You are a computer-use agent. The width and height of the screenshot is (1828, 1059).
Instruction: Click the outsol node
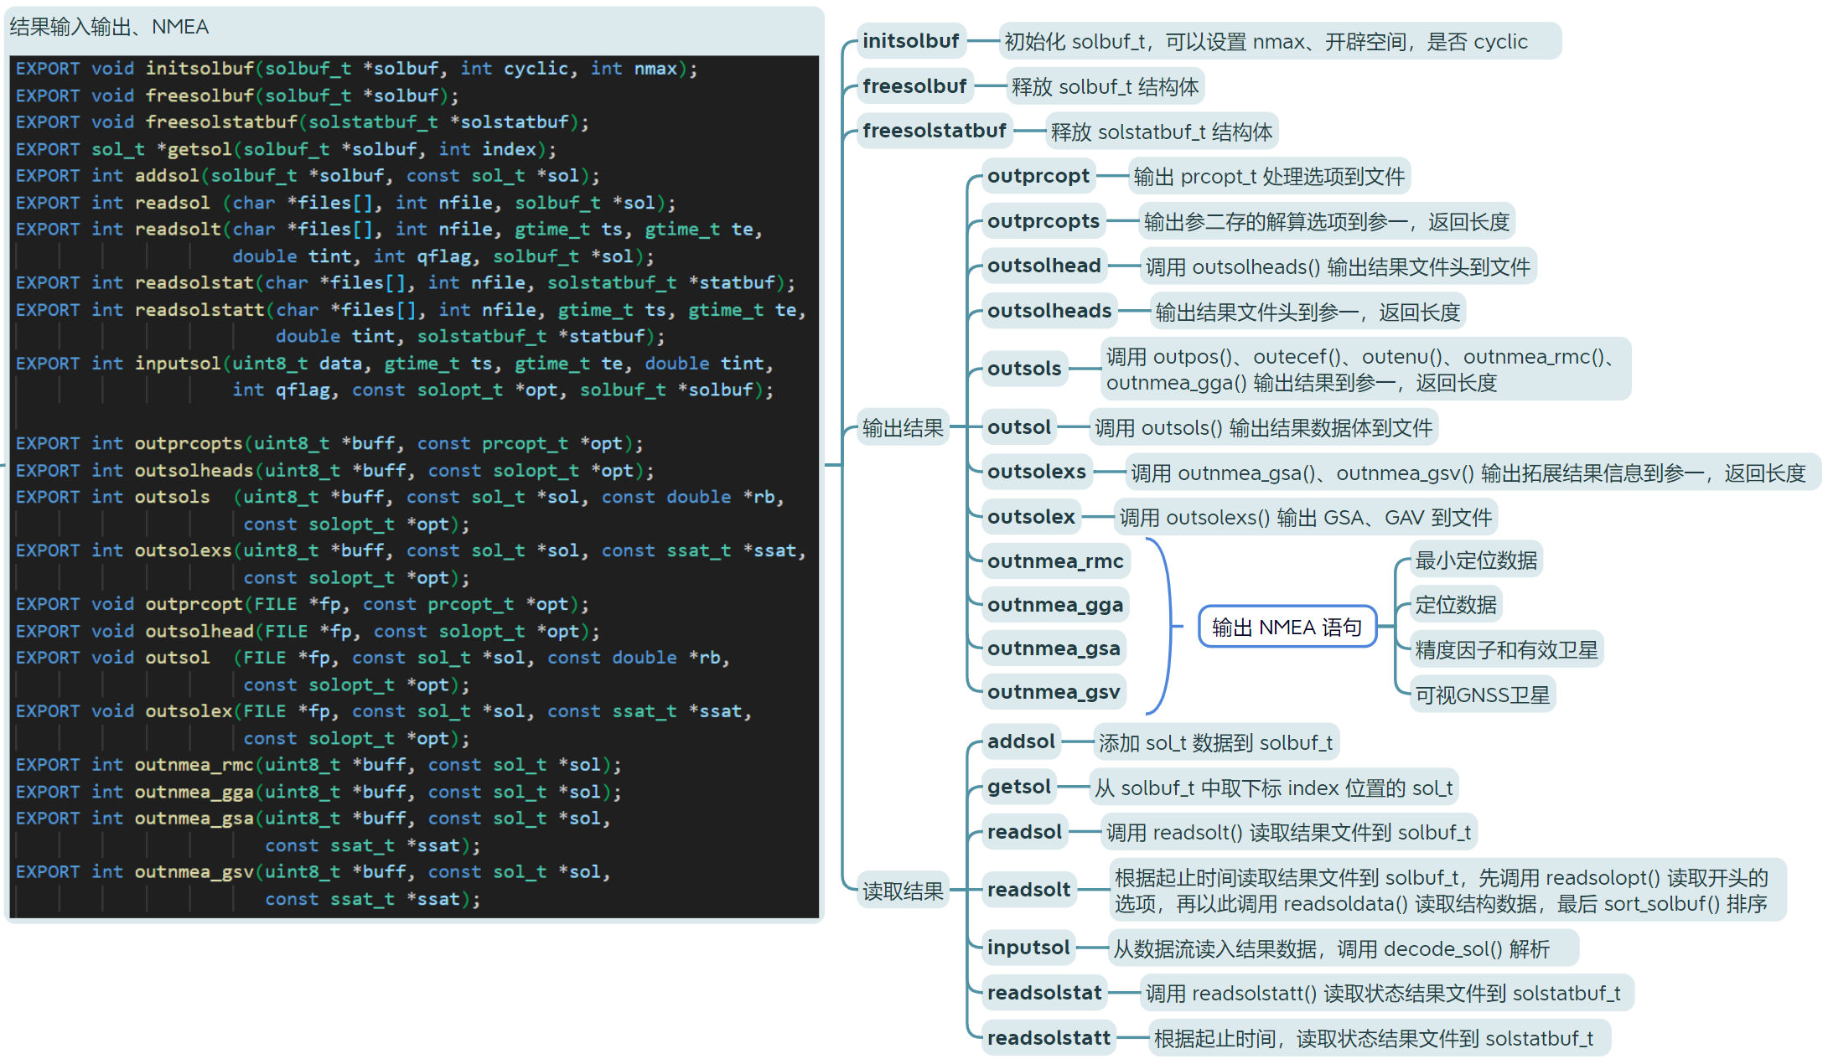1018,427
